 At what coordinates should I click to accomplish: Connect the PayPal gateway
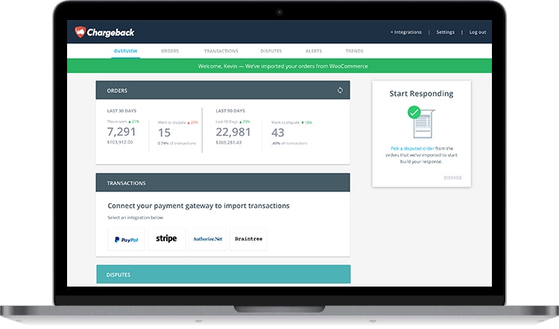126,239
